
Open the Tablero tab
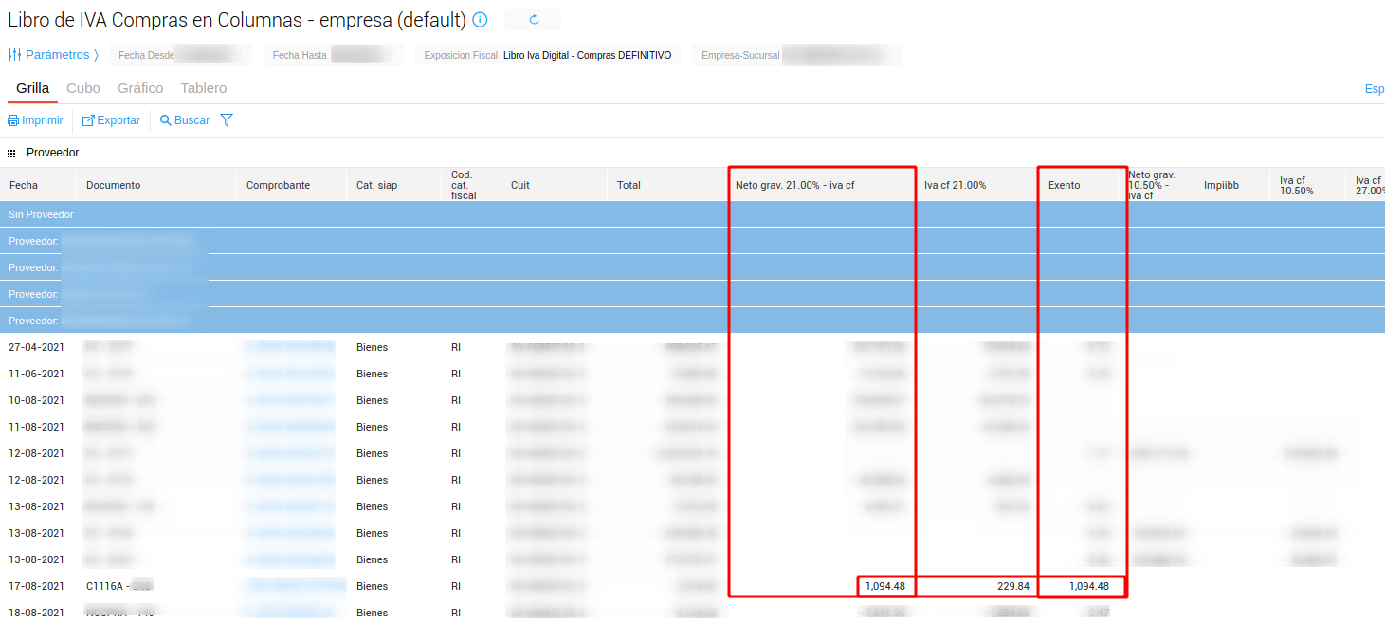204,88
